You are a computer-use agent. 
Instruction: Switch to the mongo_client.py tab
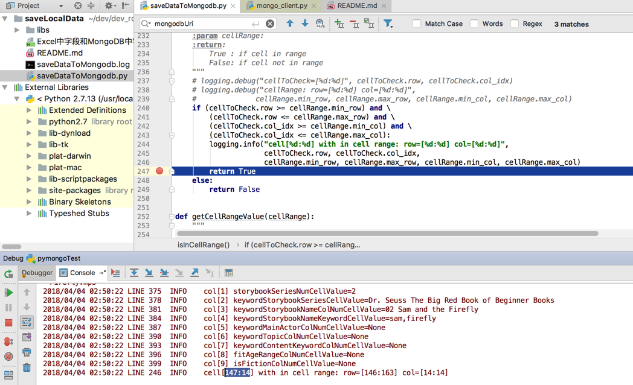pyautogui.click(x=282, y=5)
